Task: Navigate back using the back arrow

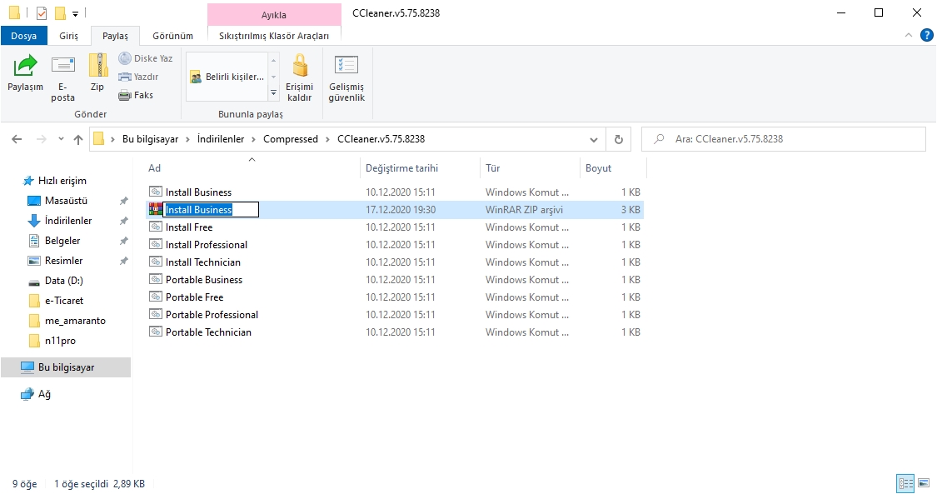Action: [x=17, y=139]
